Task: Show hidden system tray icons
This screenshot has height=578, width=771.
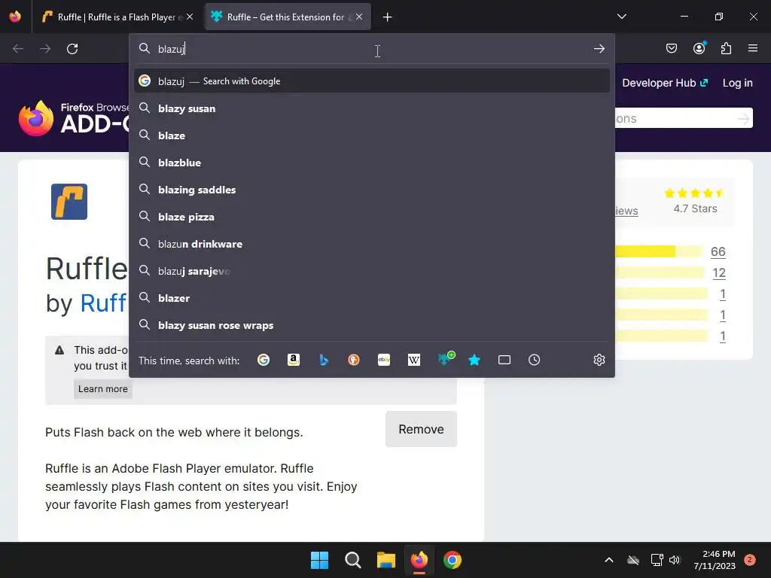Action: [x=608, y=560]
